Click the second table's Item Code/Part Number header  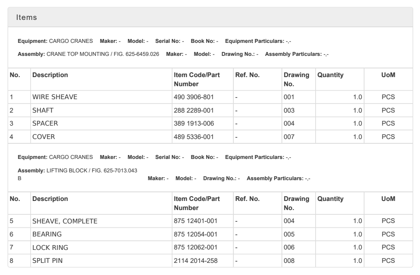click(x=197, y=203)
